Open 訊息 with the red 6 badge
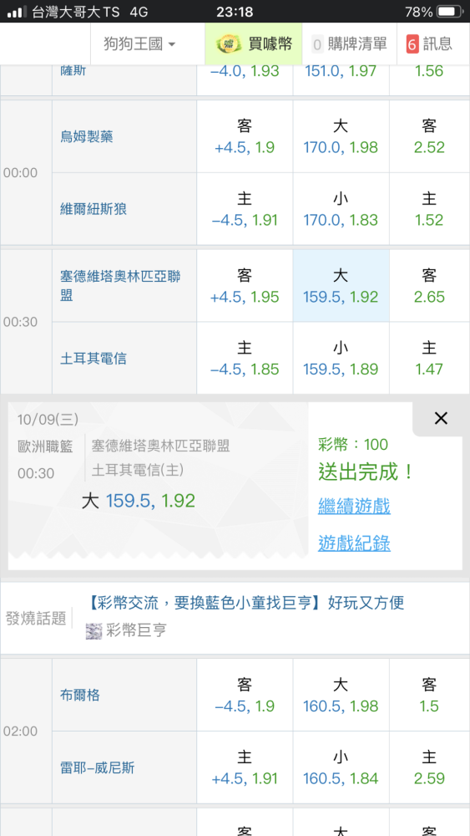Screen dimensions: 470x836 [429, 44]
